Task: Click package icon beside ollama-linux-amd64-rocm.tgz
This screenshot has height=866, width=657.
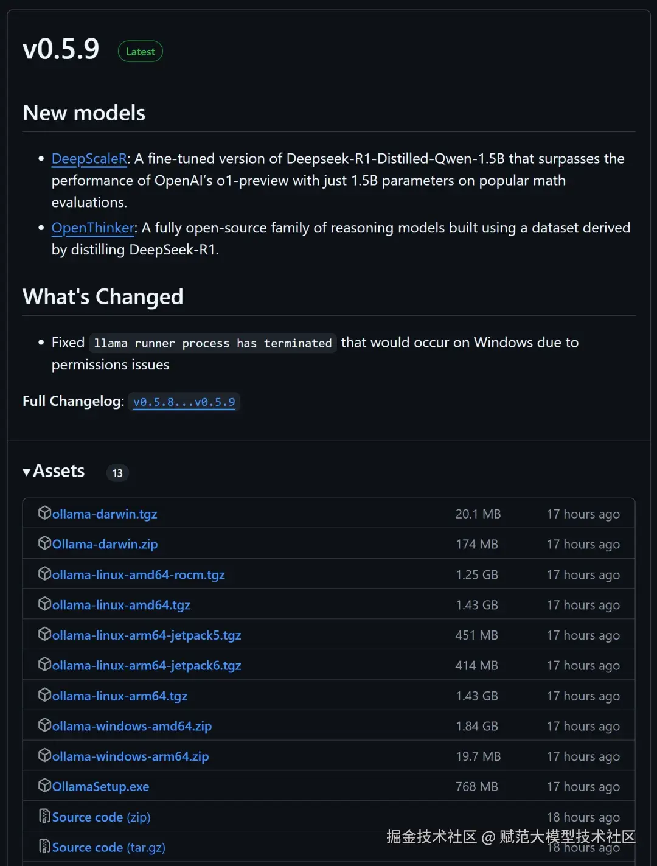Action: (44, 573)
